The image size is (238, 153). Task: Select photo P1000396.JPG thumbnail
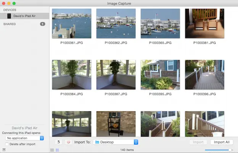point(204,74)
